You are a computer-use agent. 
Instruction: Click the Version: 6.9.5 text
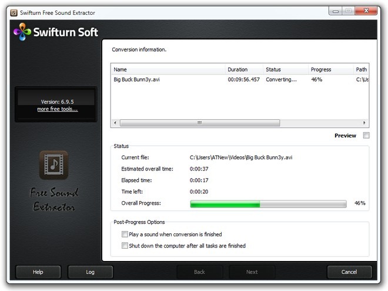[58, 102]
